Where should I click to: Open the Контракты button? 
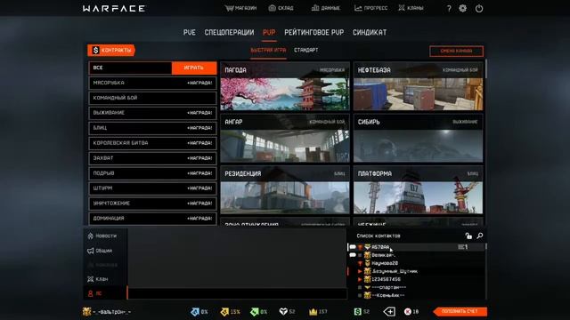pyautogui.click(x=111, y=50)
